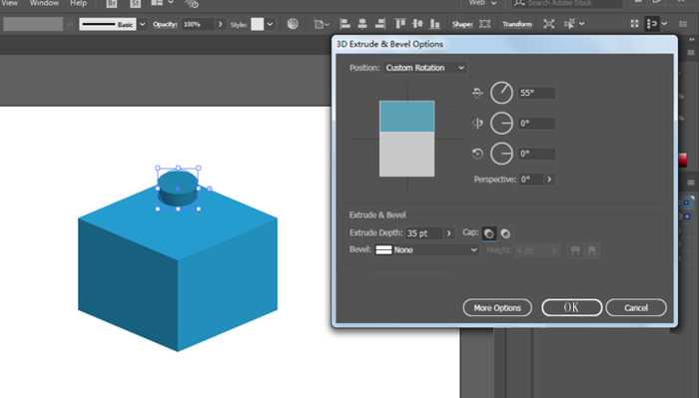Expand the Opacity slider arrow

(x=221, y=24)
